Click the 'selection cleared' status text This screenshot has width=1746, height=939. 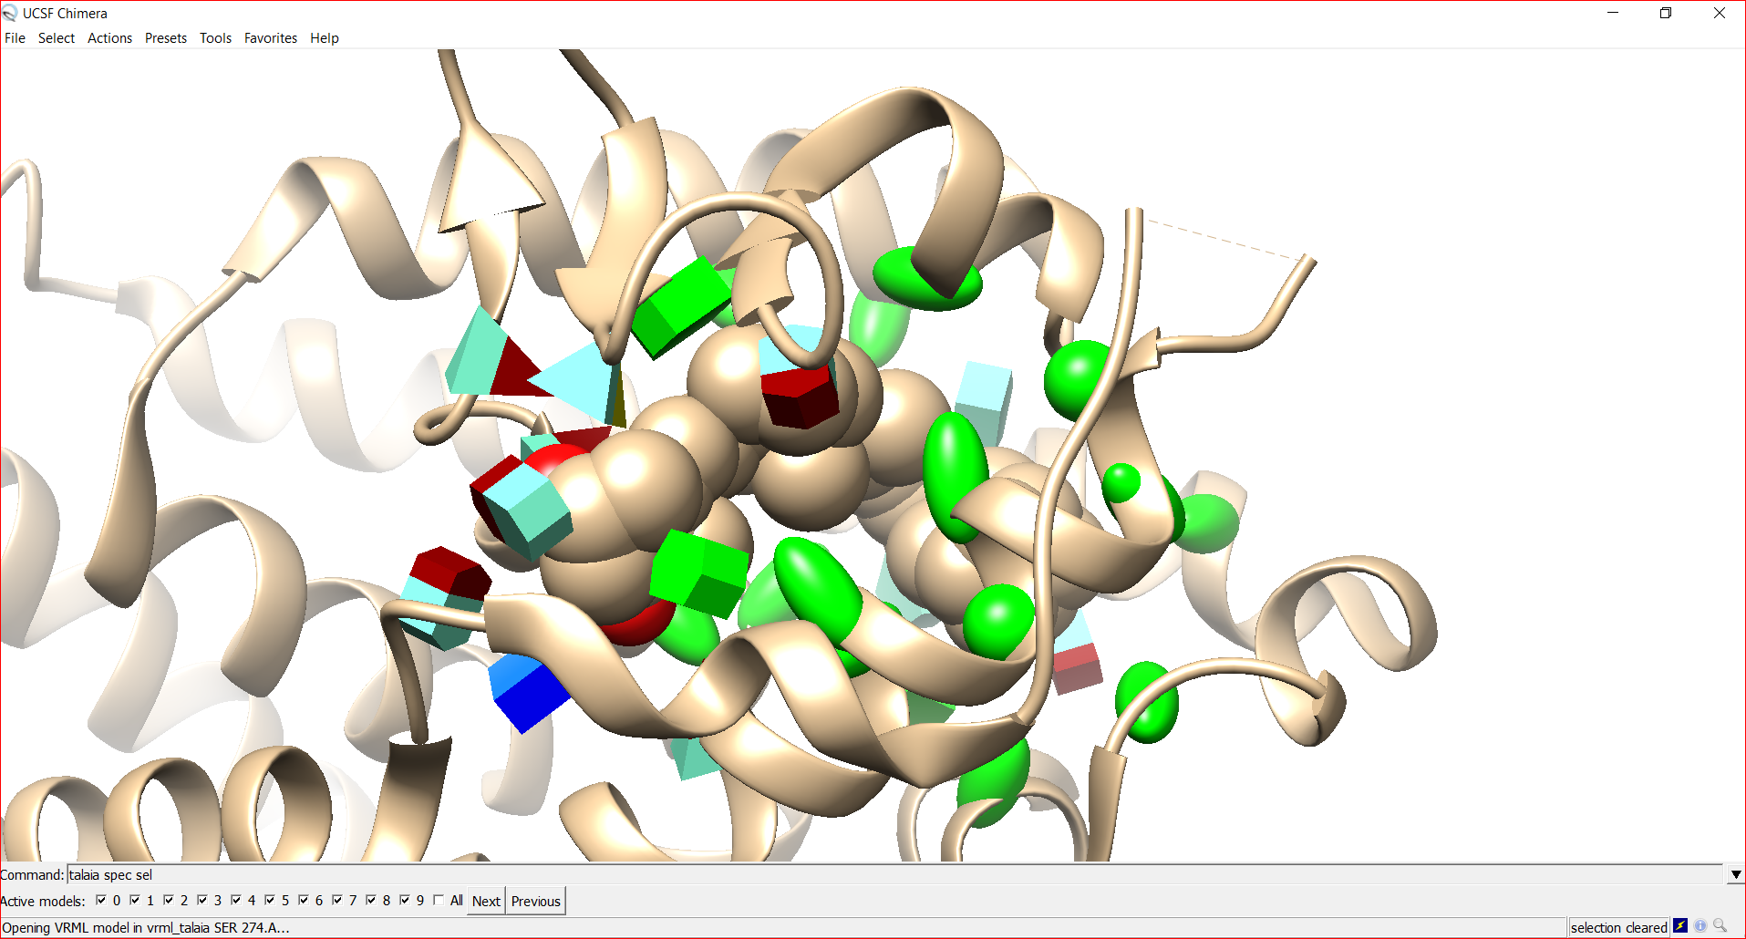[x=1618, y=927]
